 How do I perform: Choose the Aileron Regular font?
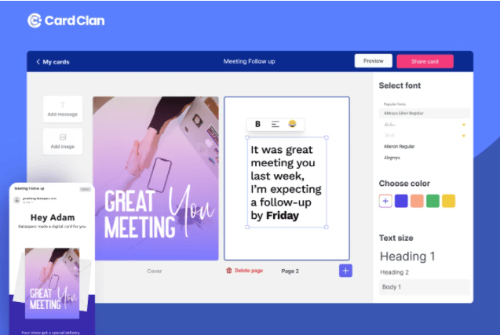pos(400,146)
